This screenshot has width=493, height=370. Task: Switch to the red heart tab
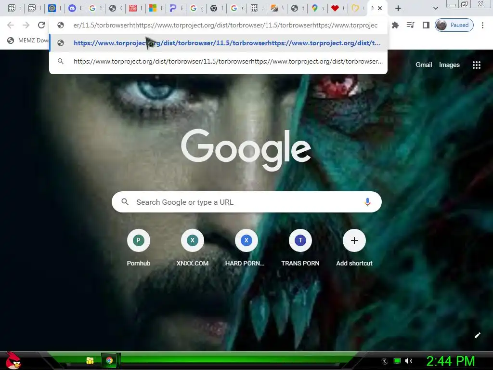coord(335,9)
